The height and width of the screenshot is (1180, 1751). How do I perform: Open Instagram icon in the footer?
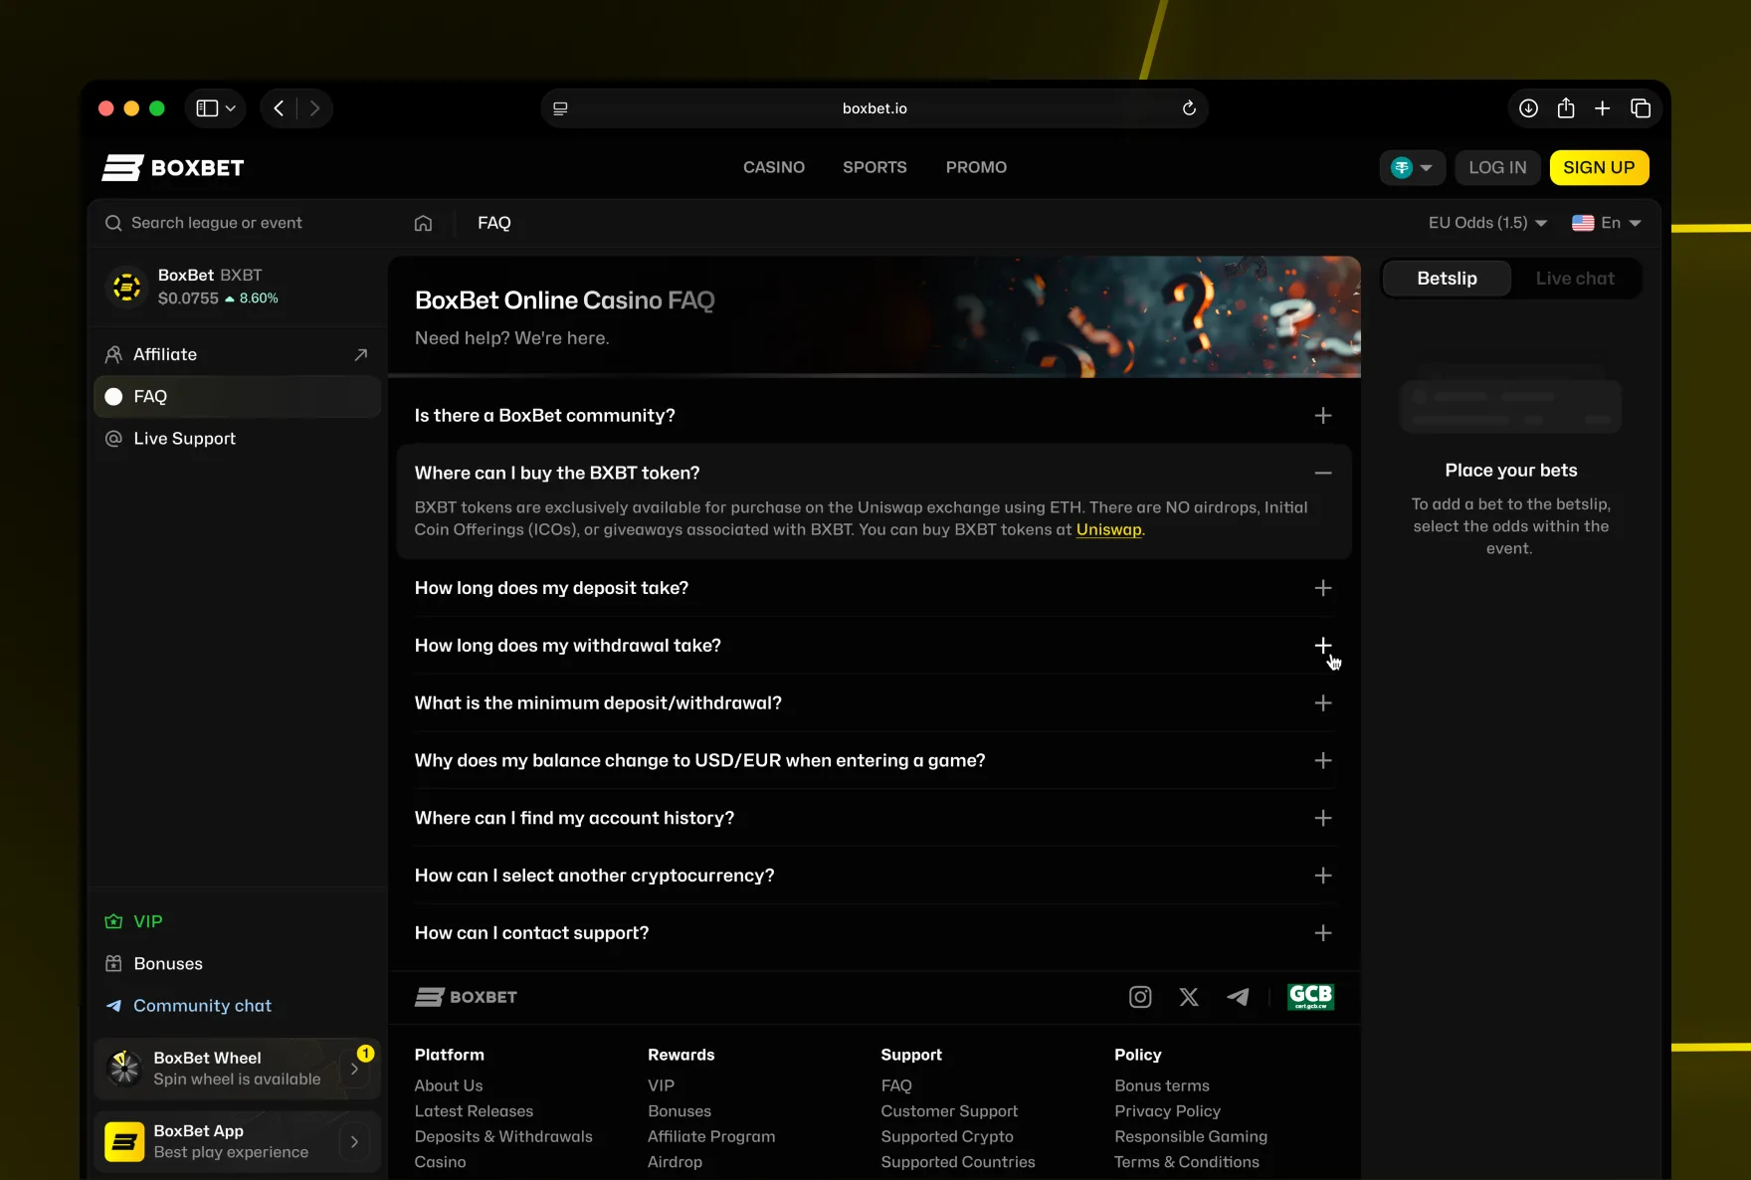click(1140, 997)
